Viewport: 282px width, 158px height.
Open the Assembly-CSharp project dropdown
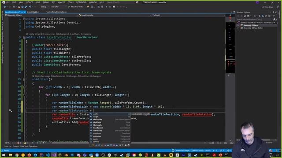(x=41, y=15)
